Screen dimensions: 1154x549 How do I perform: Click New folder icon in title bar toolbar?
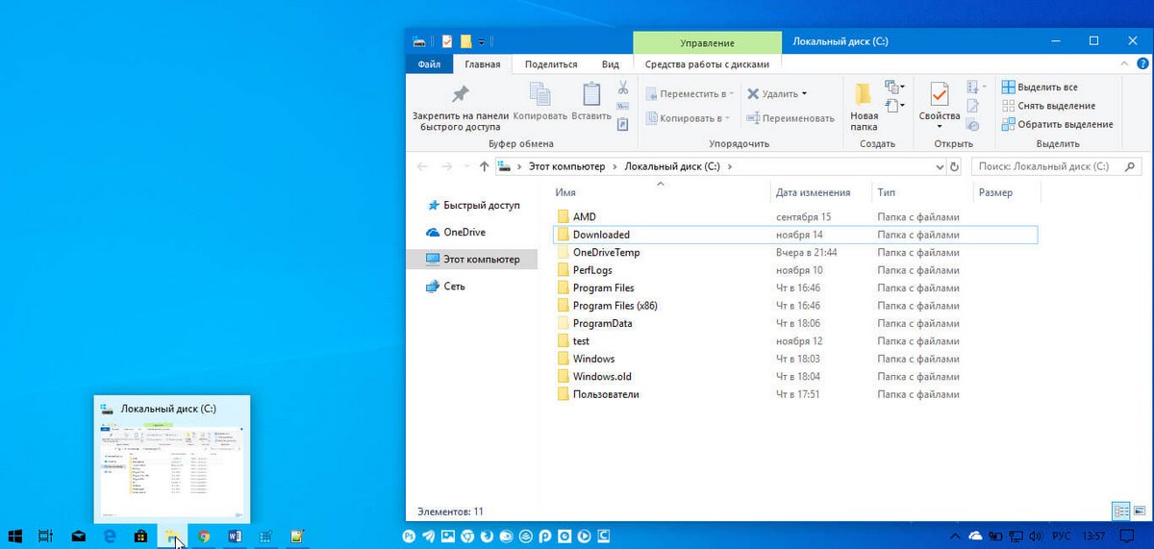pos(465,41)
